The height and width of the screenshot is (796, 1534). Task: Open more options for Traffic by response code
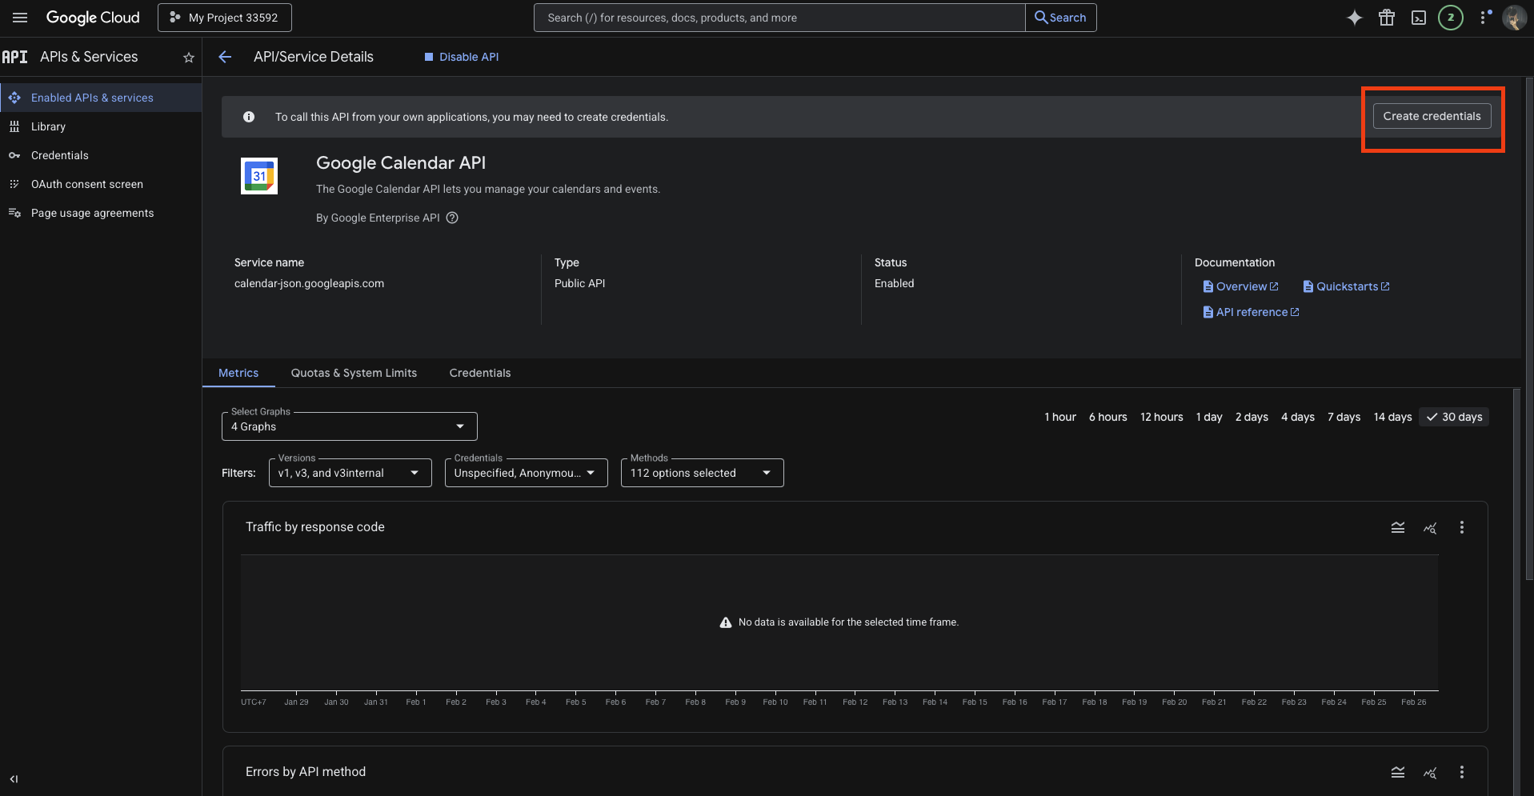click(x=1461, y=527)
